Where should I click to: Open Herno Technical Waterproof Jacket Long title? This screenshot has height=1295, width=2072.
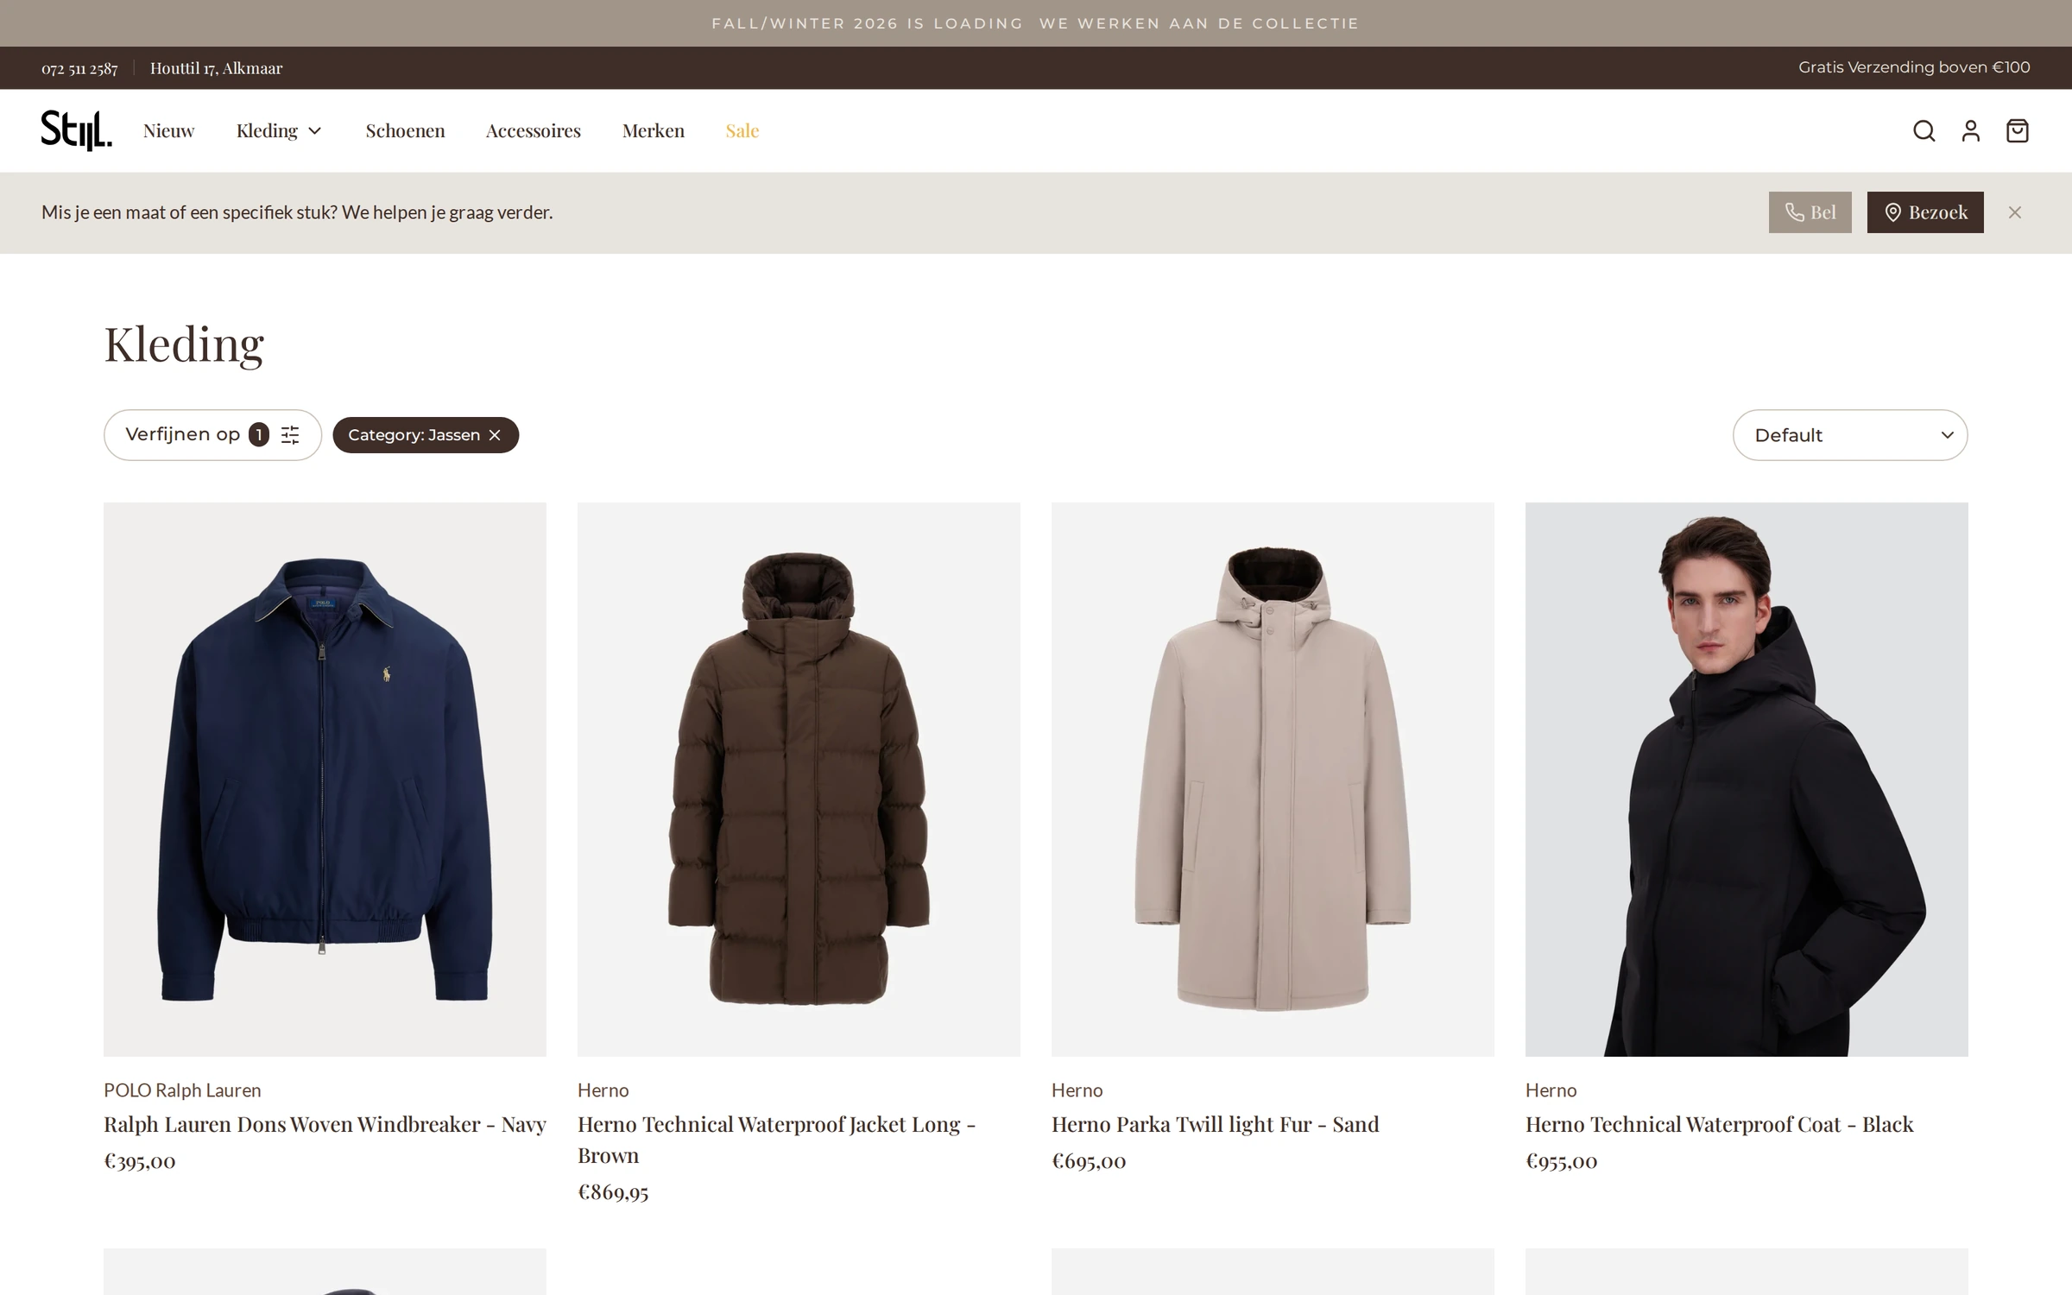[x=777, y=1140]
